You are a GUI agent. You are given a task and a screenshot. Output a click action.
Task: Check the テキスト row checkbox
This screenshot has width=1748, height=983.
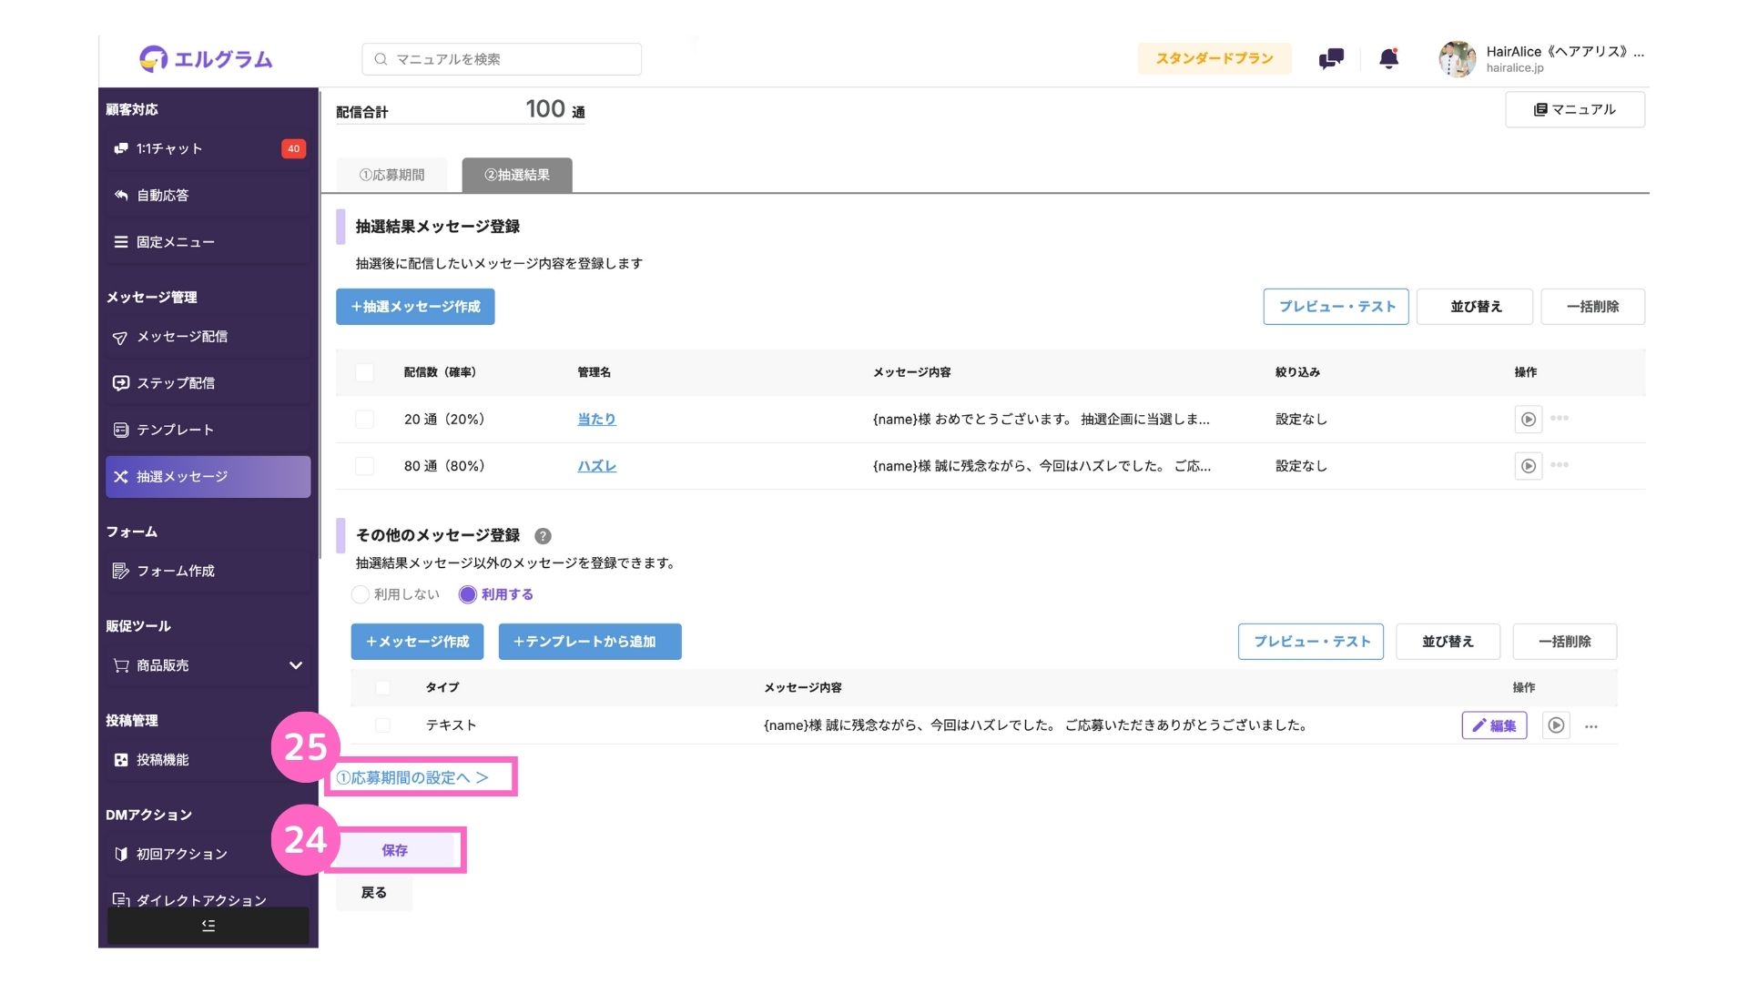point(382,725)
